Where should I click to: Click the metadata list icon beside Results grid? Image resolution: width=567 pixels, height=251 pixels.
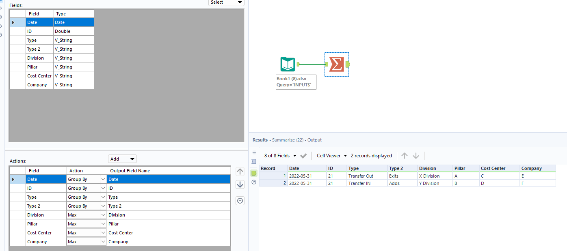(254, 152)
